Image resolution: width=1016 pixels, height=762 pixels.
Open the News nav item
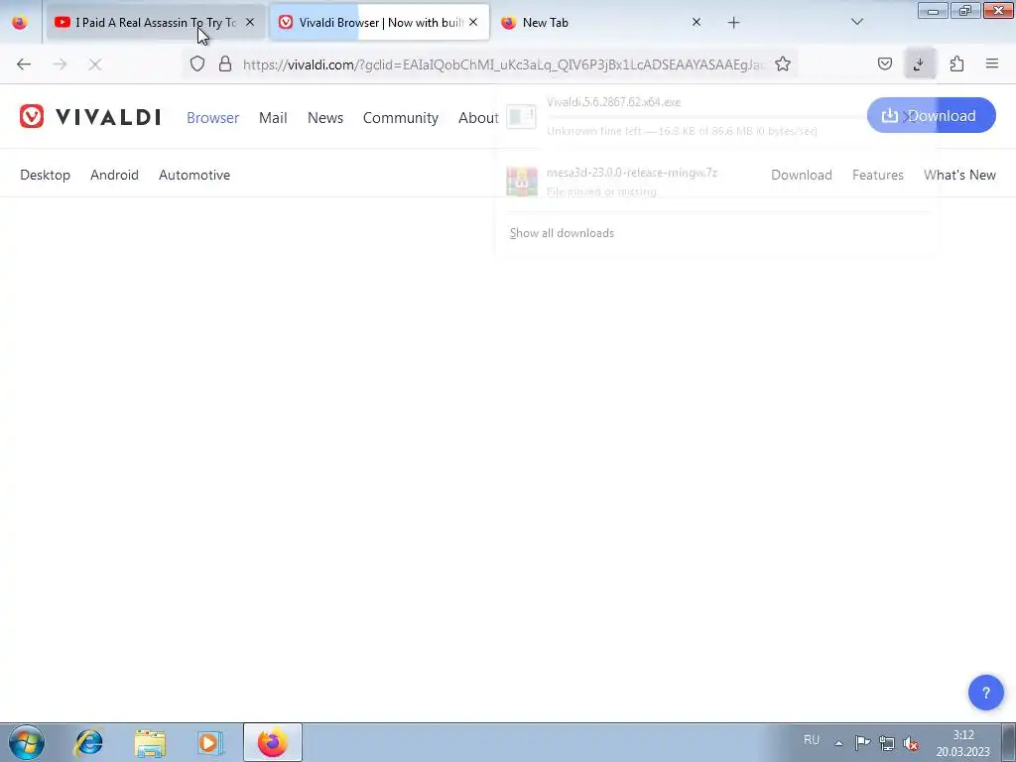click(325, 118)
